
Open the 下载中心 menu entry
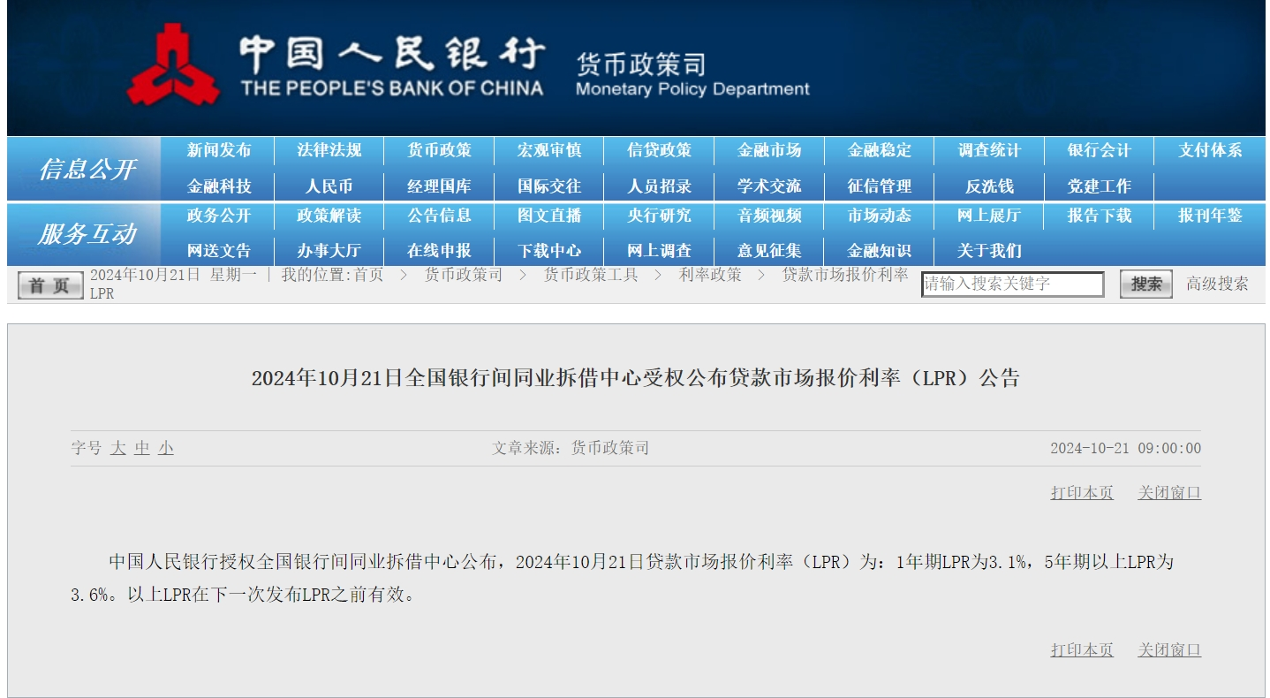pos(549,251)
